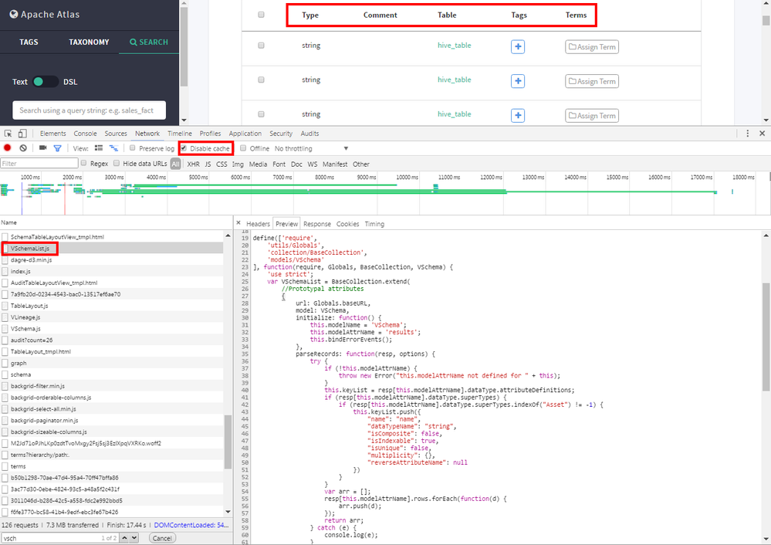
Task: Switch to the Response tab
Action: click(x=316, y=224)
